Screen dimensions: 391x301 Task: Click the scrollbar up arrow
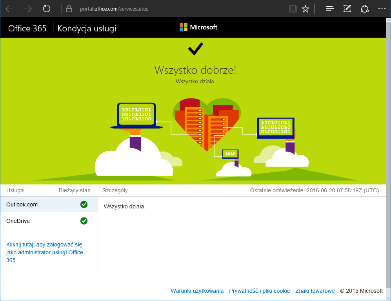point(388,20)
